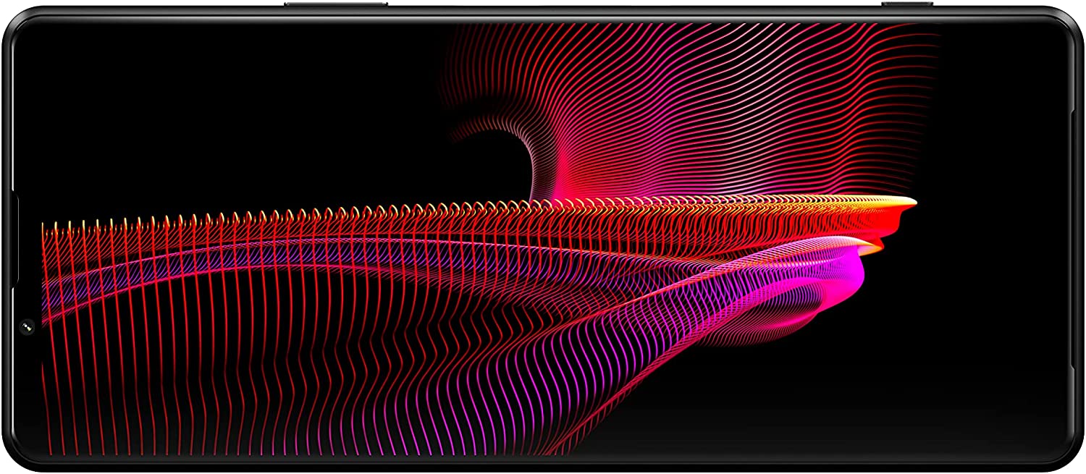1086x474 pixels.
Task: Tap the front camera lens in the left bezel
Action: [28, 328]
